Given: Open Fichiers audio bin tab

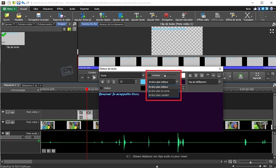Looking at the screenshot, I should pyautogui.click(x=46, y=24).
